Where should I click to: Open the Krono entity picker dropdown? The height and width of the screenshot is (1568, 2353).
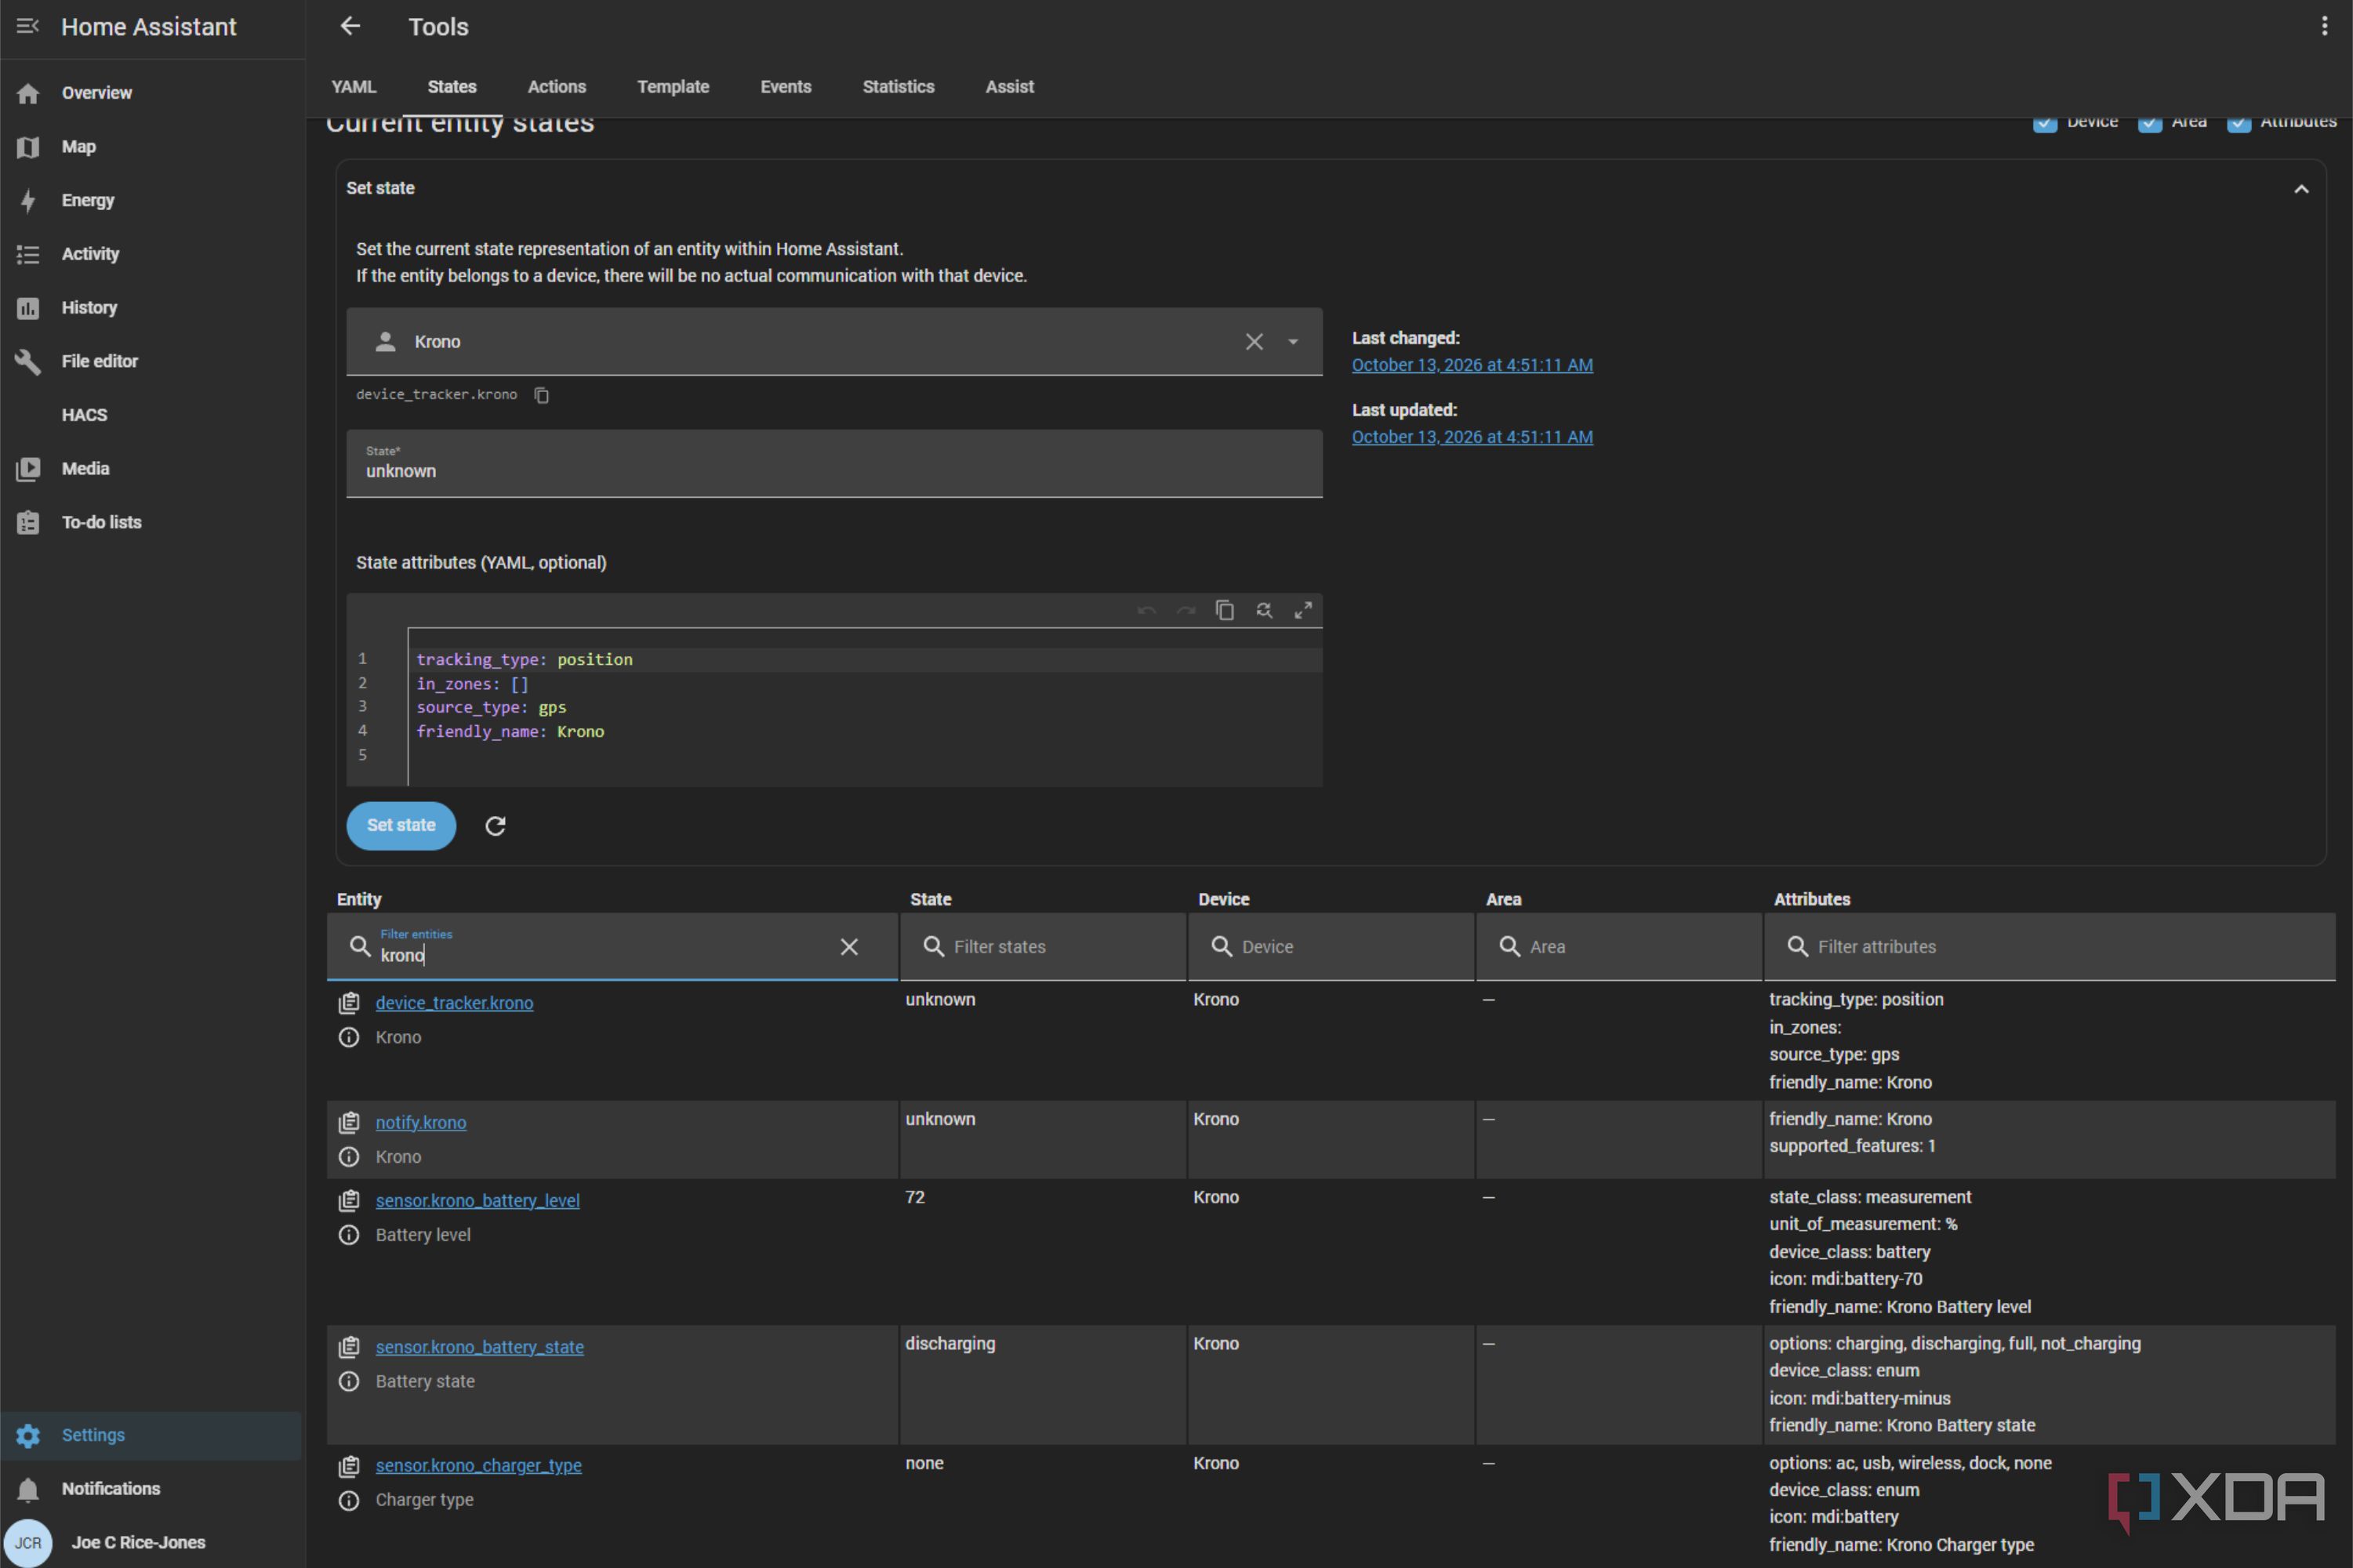[1293, 342]
